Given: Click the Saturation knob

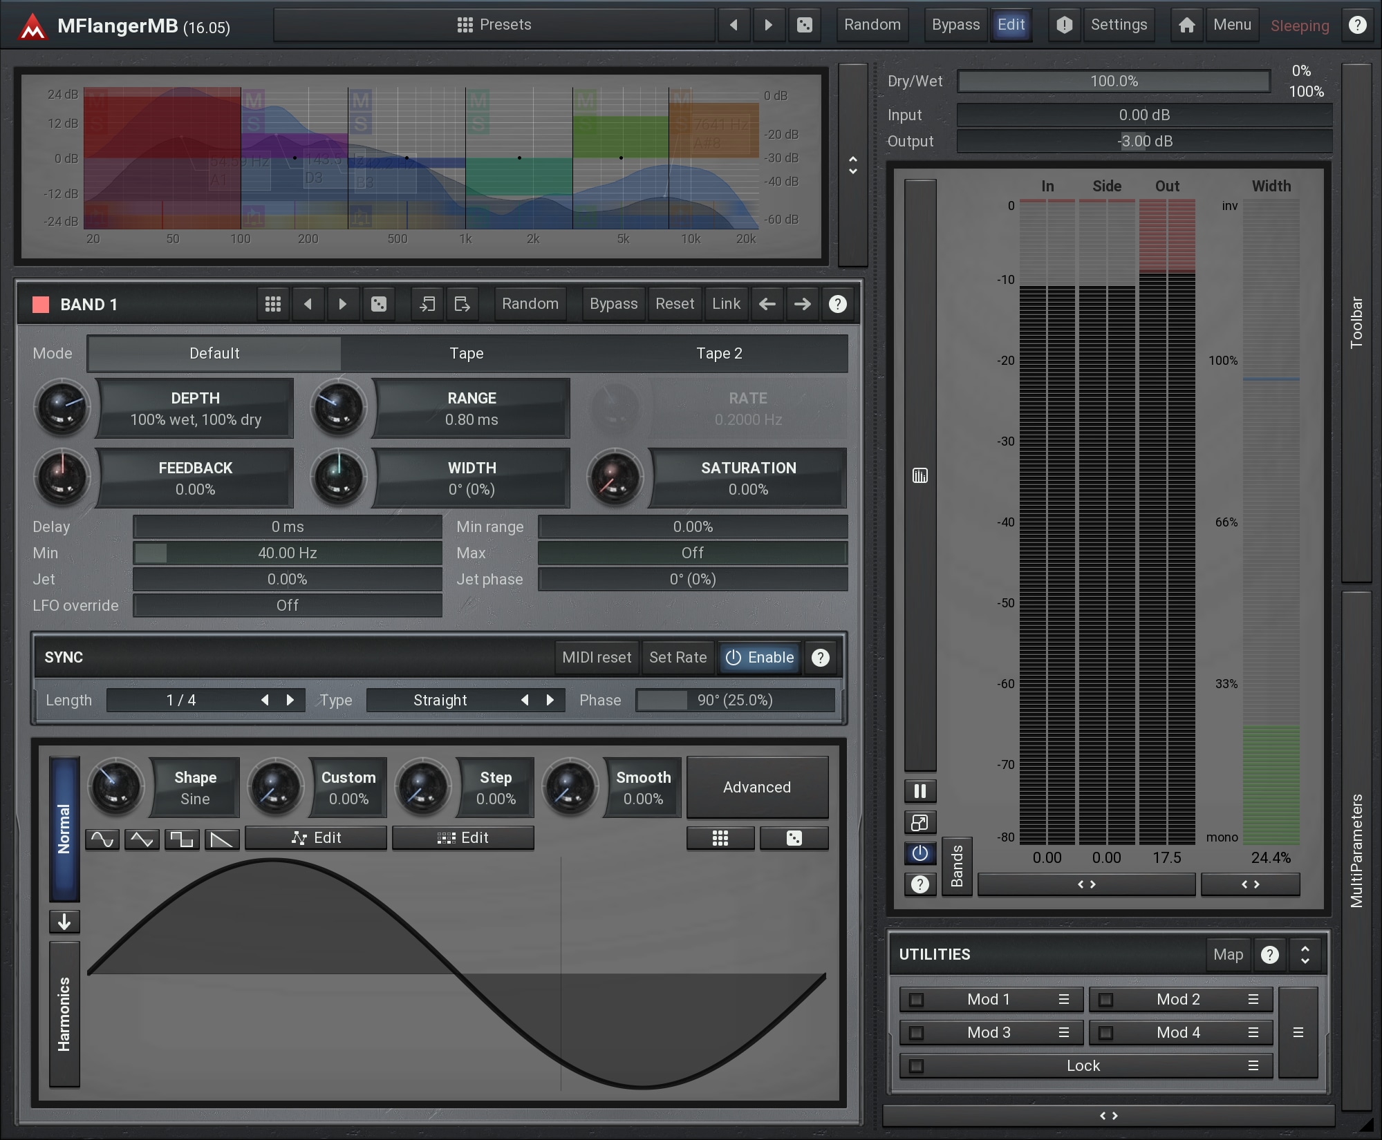Looking at the screenshot, I should [x=615, y=477].
